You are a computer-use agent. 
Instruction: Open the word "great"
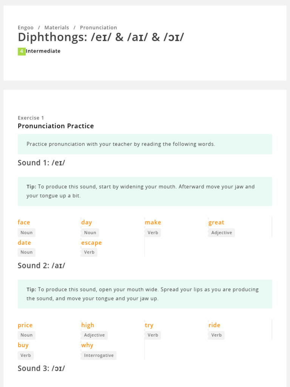[216, 222]
